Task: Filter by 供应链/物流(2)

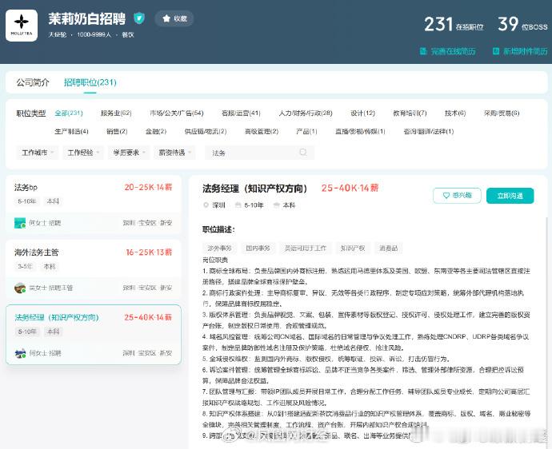Action: pos(206,132)
